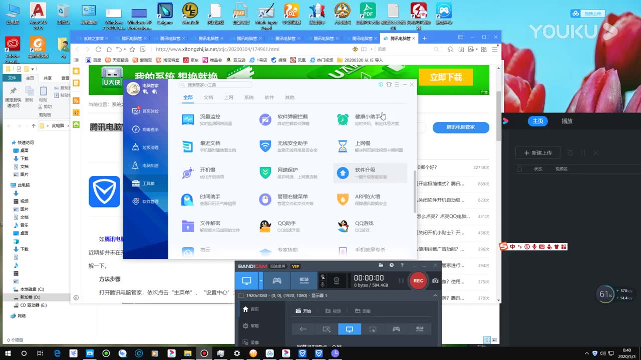This screenshot has height=360, width=641.
Task: Select game recording mode in Bandicam
Action: [276, 281]
